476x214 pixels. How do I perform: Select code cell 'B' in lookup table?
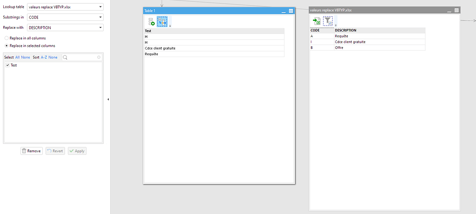[322, 48]
